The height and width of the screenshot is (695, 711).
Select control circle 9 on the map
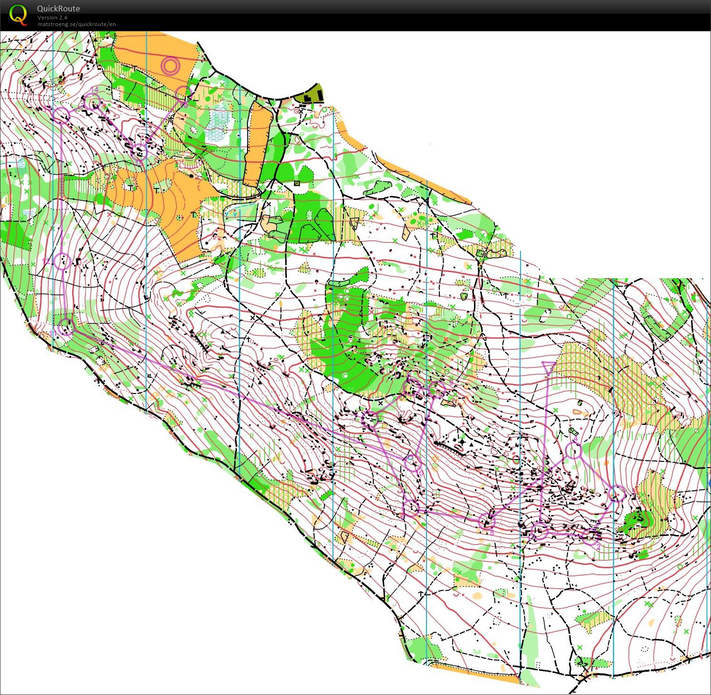437,389
